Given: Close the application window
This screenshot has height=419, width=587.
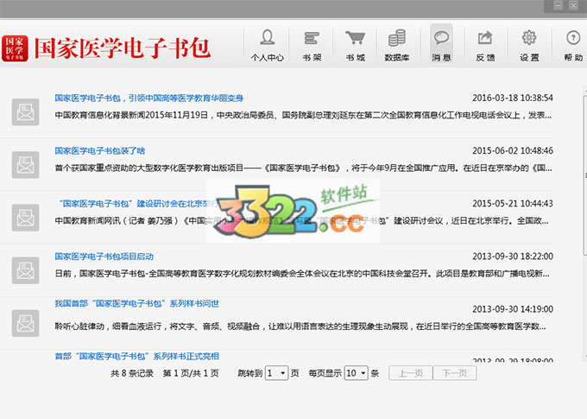Looking at the screenshot, I should point(573,5).
